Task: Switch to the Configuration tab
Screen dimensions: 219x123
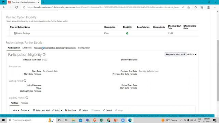Action: pos(84,48)
